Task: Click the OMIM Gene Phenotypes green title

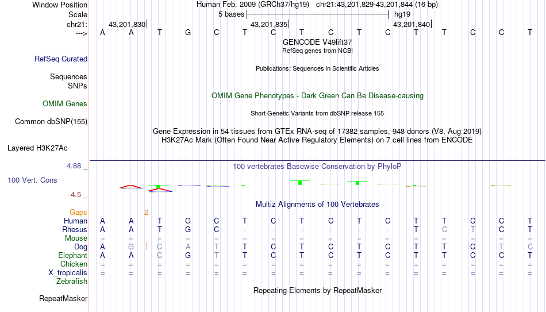Action: pos(317,96)
